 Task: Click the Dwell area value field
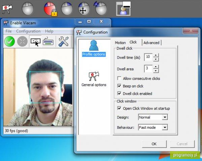coord(148,69)
